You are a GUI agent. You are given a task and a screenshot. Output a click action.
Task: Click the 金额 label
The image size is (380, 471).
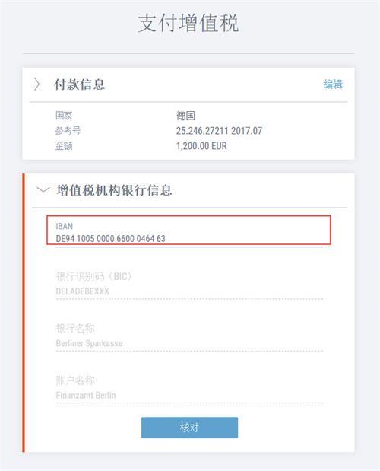pos(64,146)
